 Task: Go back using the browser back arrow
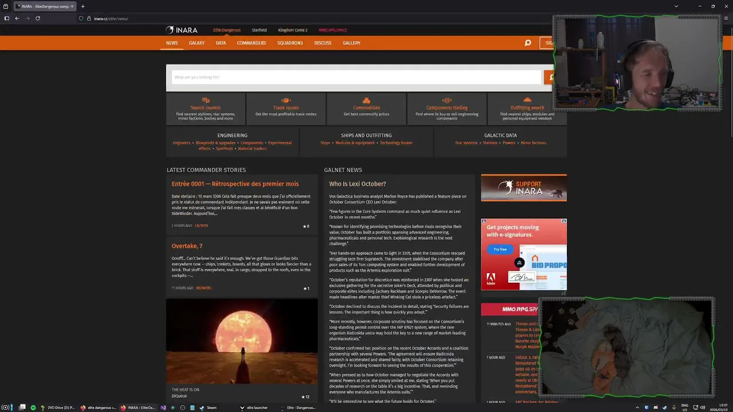(17, 18)
